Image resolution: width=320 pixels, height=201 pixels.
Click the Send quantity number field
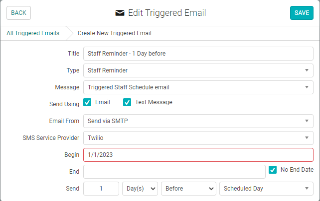click(101, 189)
